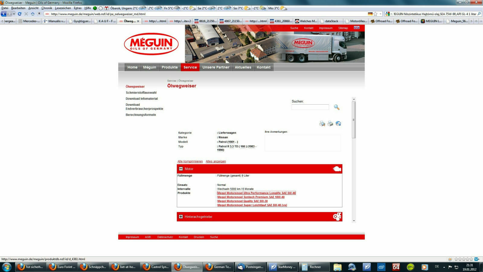Bookmark this page with the star icon
This screenshot has width=483, height=272.
pos(376,14)
